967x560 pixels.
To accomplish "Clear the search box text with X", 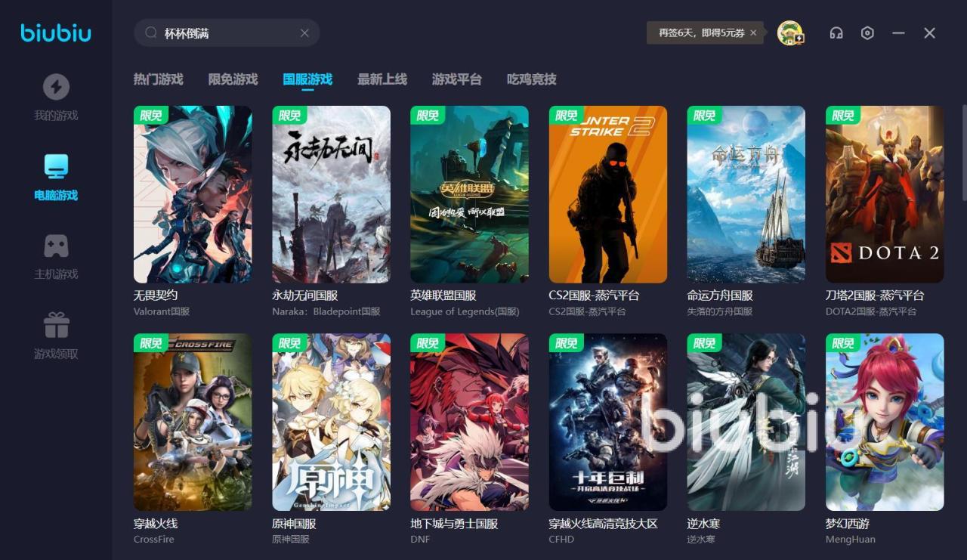I will point(304,33).
